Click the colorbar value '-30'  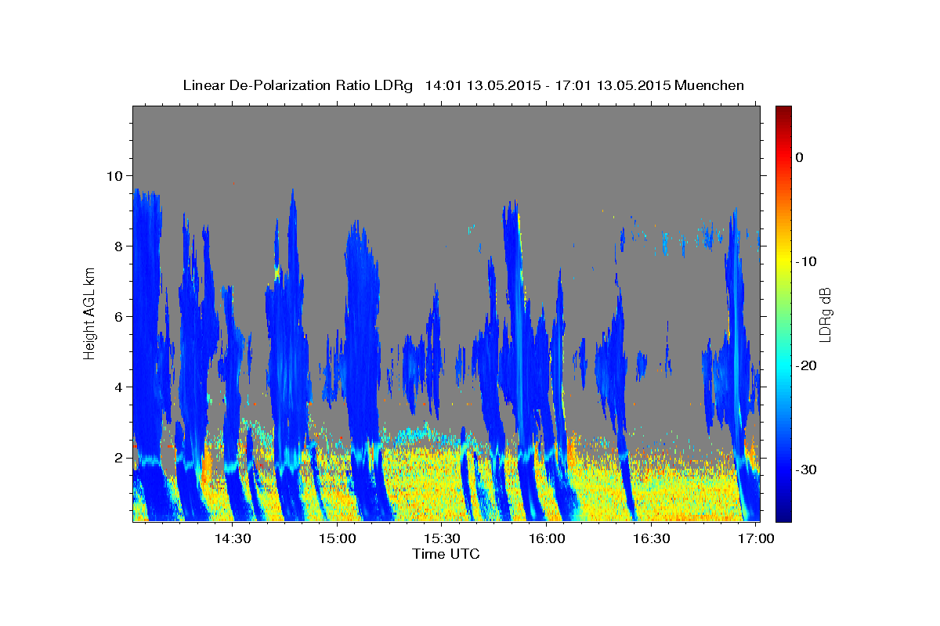(806, 469)
